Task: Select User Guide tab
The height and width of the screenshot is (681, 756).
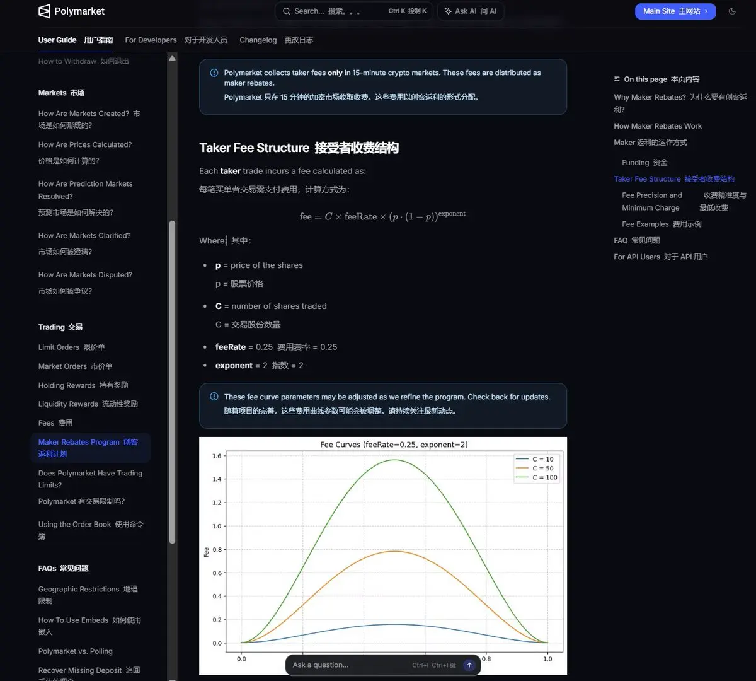Action: click(x=57, y=40)
